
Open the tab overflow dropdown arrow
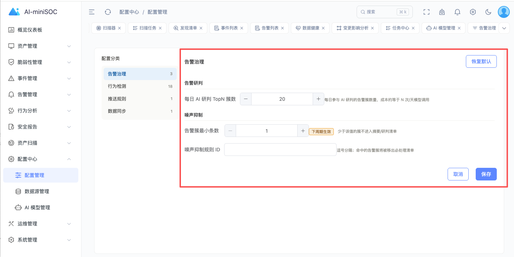(505, 28)
